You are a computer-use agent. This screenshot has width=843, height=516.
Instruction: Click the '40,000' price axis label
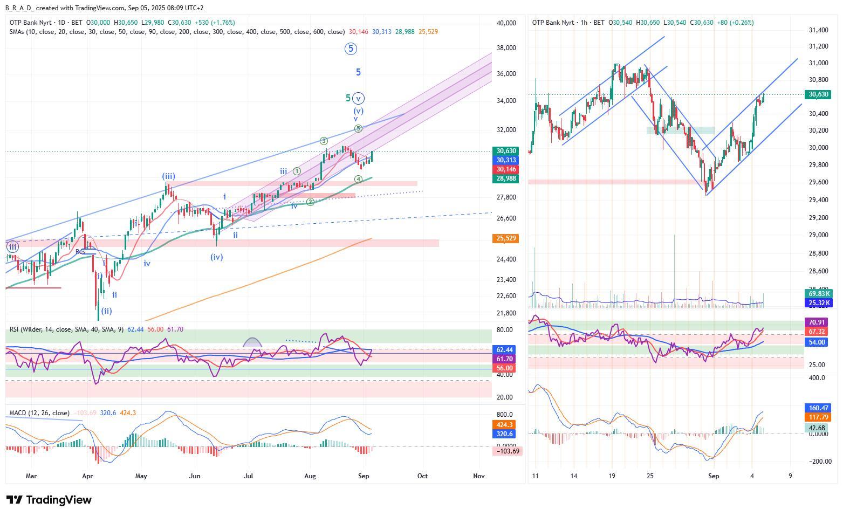[506, 23]
